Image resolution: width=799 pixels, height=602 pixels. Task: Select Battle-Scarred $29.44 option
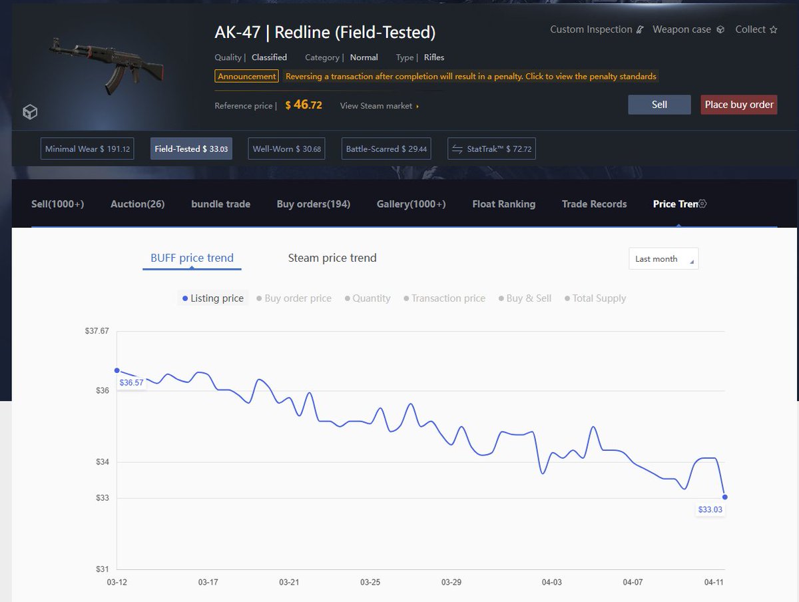point(386,149)
